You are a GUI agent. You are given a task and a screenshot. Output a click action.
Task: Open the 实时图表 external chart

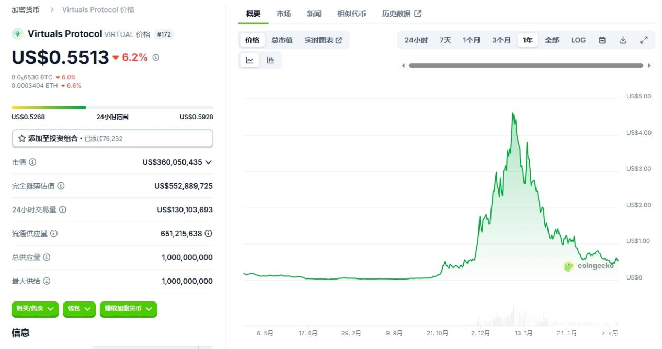[323, 40]
